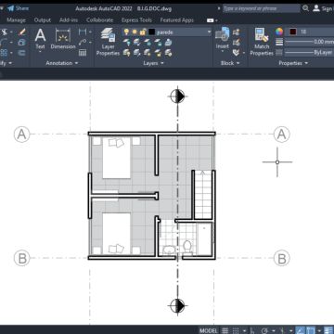Toggle snap mode in status bar
This screenshot has height=334, width=334.
pyautogui.click(x=236, y=330)
